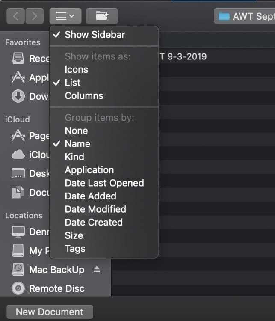Show items as Columns

(x=84, y=96)
